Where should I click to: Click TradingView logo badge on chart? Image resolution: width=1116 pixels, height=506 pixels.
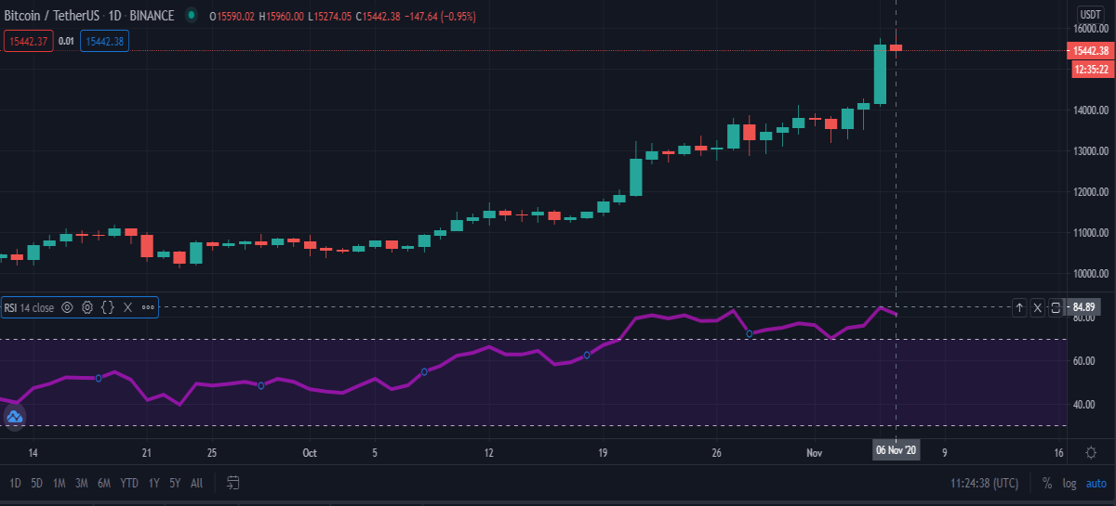tap(14, 417)
